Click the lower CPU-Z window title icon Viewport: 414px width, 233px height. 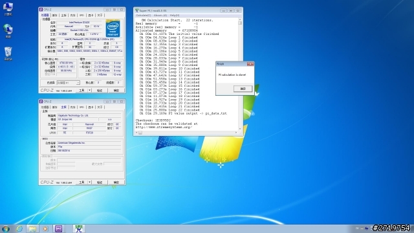pos(41,102)
